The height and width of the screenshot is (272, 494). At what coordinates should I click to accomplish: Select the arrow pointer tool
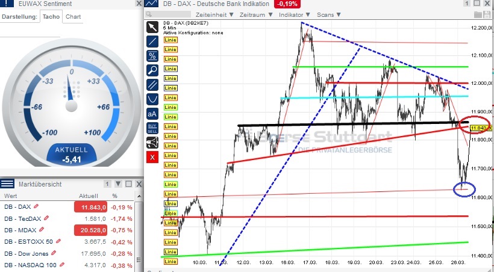pos(152,27)
